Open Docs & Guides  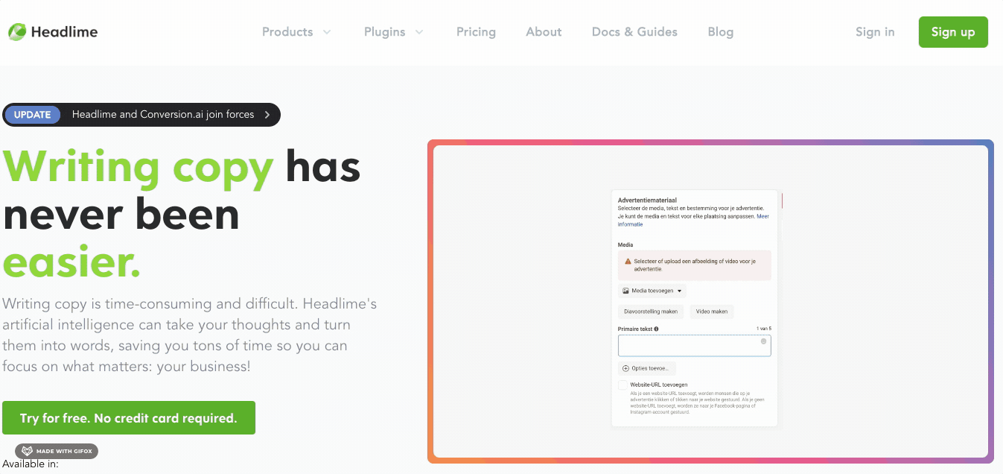(x=634, y=32)
